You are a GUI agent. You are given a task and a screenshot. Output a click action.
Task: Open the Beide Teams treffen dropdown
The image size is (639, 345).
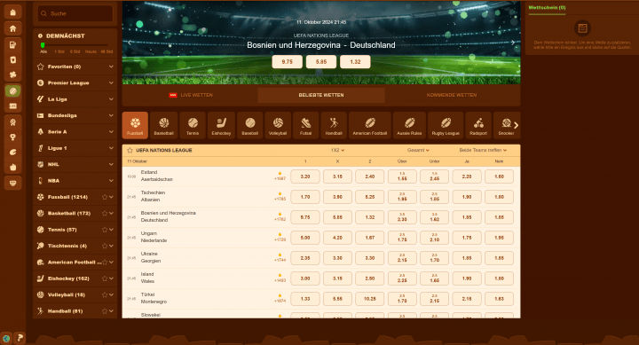coord(483,150)
